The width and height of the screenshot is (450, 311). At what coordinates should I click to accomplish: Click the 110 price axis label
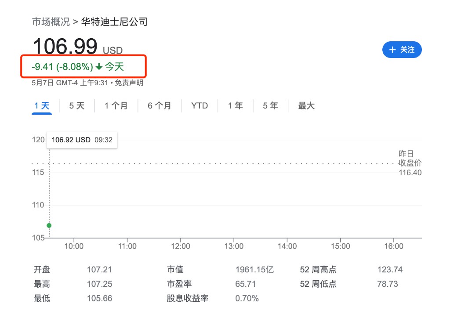[38, 205]
